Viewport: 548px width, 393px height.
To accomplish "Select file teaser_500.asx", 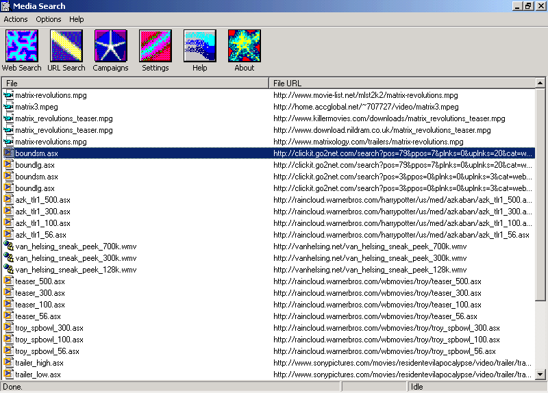I will click(40, 281).
